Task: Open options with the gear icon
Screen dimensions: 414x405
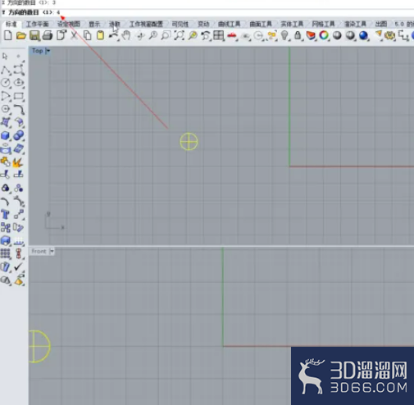Action: [x=390, y=36]
